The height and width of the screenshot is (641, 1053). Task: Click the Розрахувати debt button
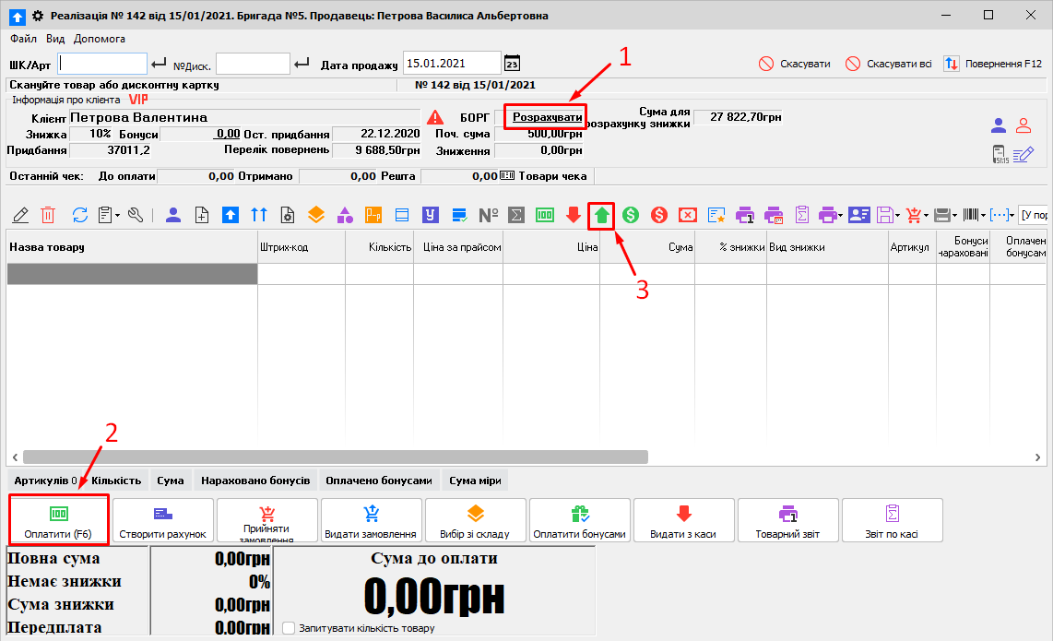[x=547, y=117]
